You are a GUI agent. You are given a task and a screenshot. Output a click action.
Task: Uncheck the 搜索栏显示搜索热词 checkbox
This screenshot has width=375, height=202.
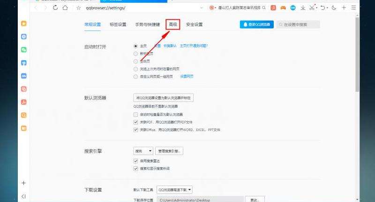135,169
